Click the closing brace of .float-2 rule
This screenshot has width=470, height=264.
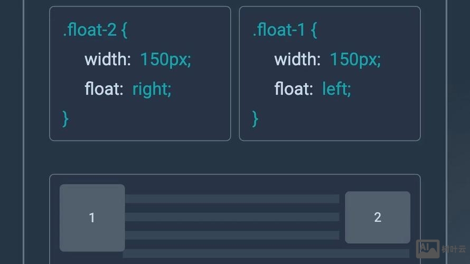pos(65,118)
